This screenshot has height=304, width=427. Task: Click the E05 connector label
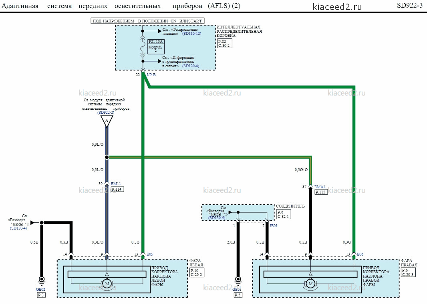point(150,254)
